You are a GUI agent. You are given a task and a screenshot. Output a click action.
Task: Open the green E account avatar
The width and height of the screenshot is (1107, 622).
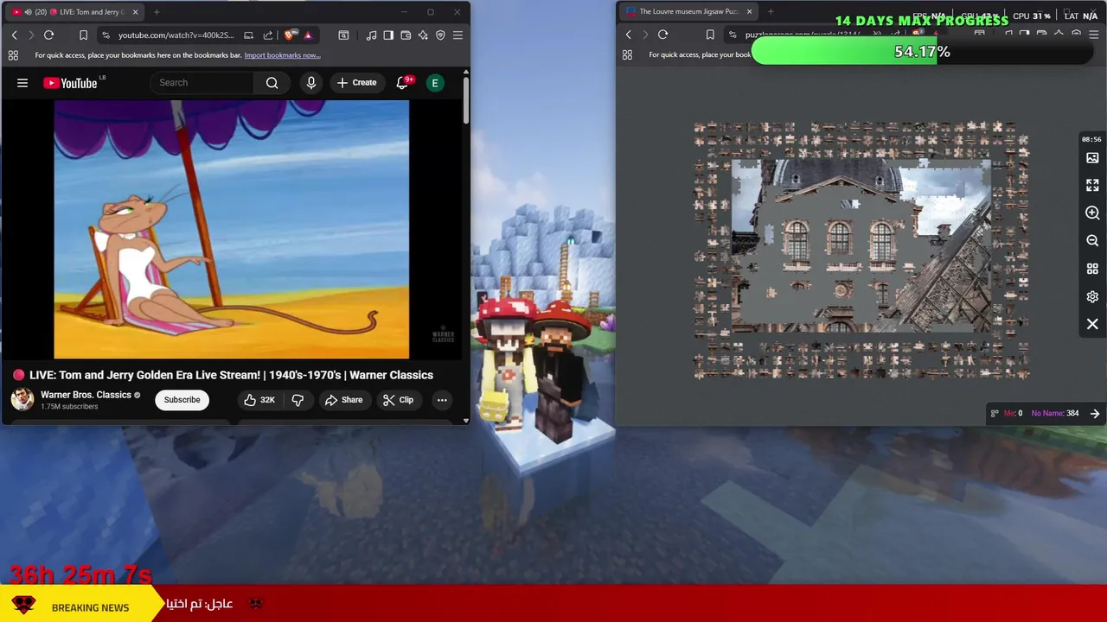coord(435,83)
